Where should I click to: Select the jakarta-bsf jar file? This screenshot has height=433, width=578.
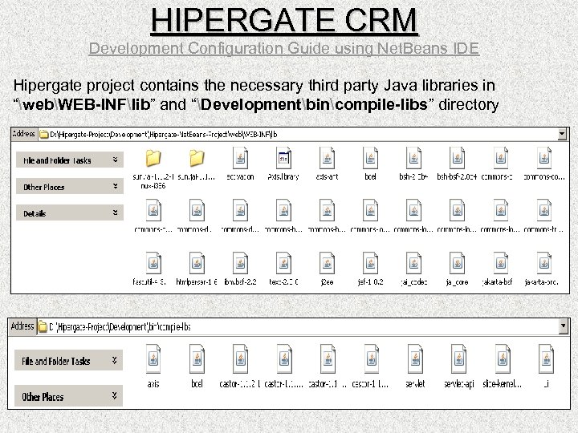501,263
